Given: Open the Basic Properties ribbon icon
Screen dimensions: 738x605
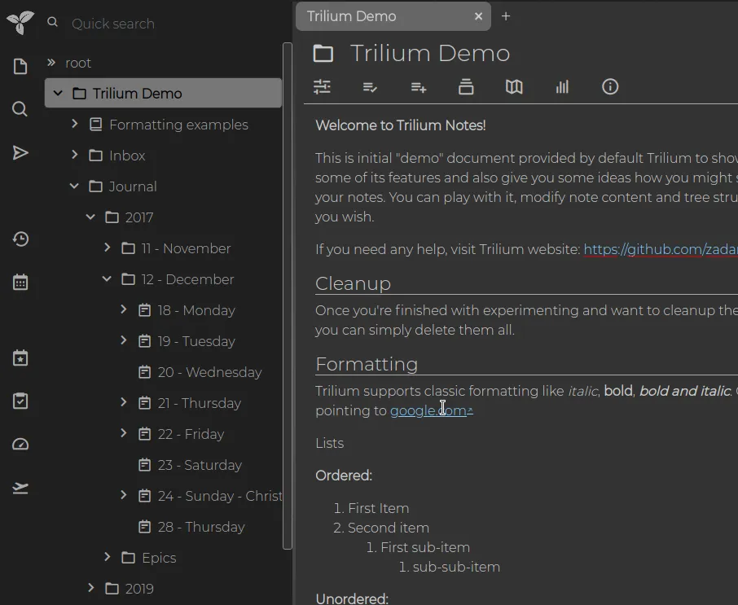Looking at the screenshot, I should 321,86.
